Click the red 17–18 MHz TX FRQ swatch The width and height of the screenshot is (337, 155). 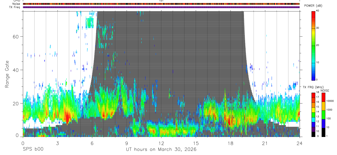(313, 95)
